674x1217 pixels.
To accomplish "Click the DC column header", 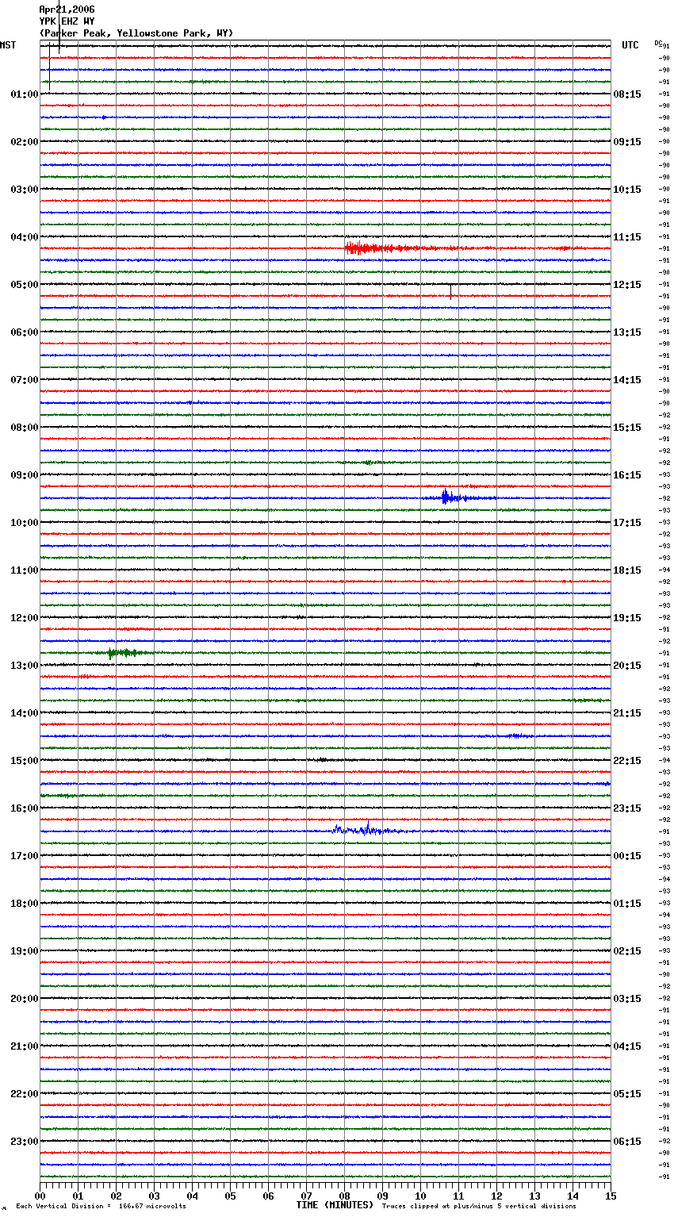I will click(658, 43).
